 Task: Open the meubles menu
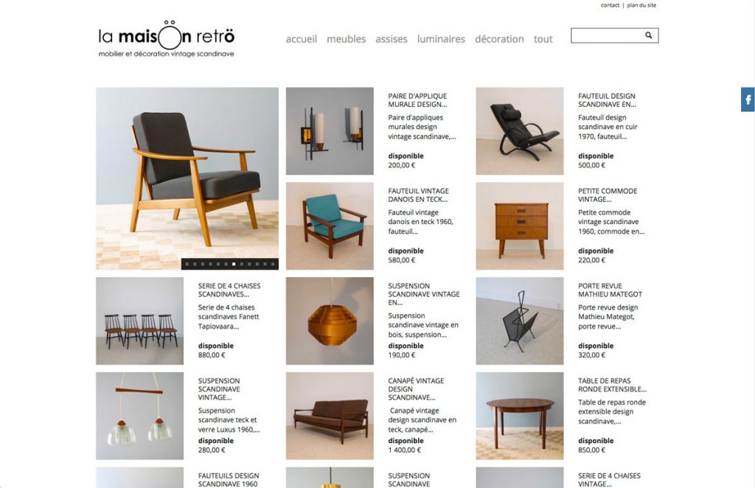pyautogui.click(x=347, y=39)
